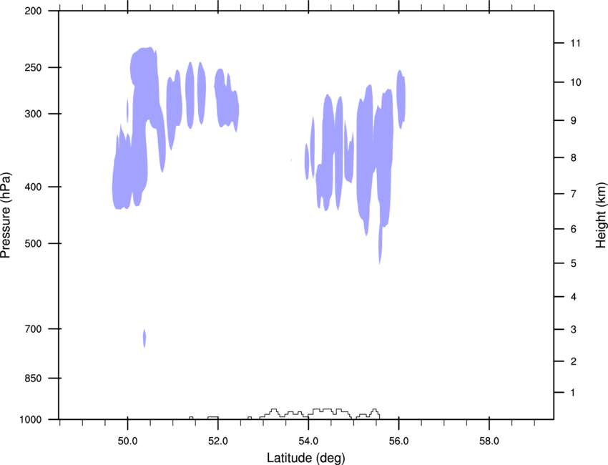Click the 58.0 latitude tick label
Screen dimensions: 608x465
point(489,441)
